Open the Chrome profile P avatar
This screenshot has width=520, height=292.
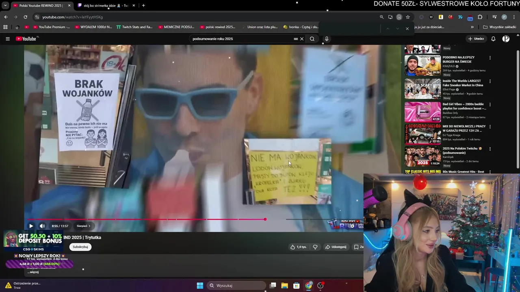pyautogui.click(x=504, y=17)
